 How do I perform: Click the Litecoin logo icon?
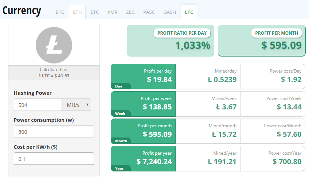tap(54, 45)
